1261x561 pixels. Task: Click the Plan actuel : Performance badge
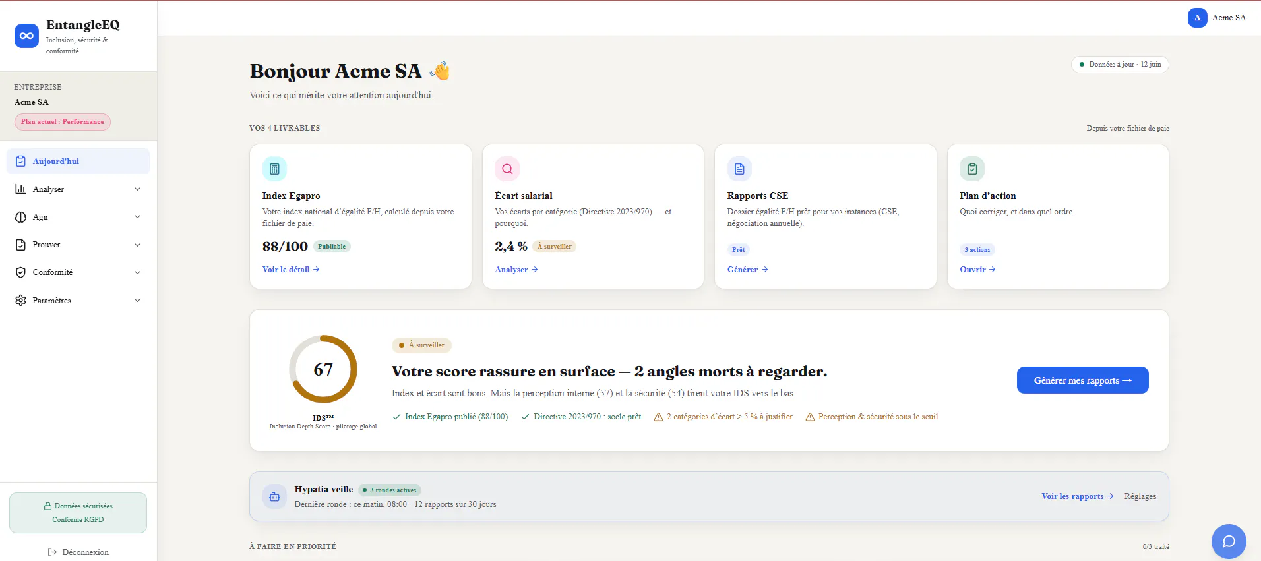[63, 122]
